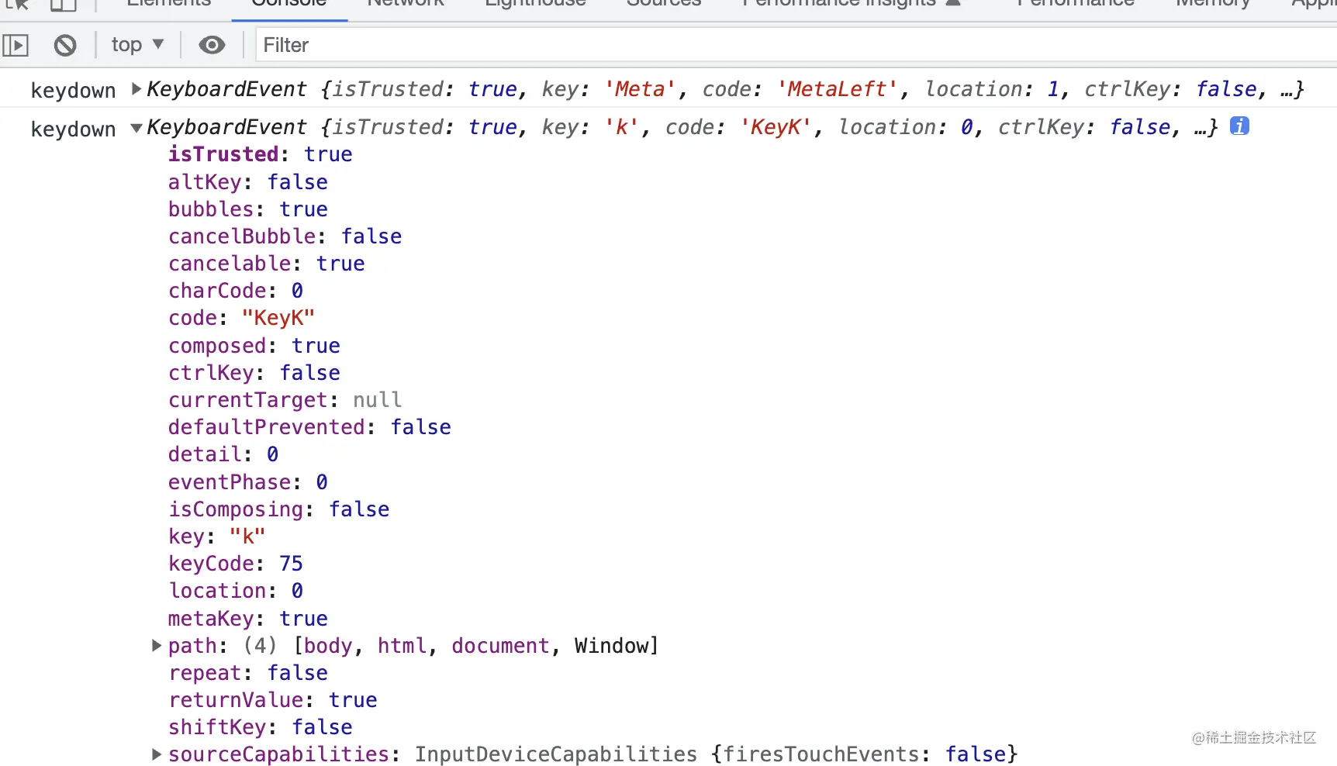Open the Performance insights tab
This screenshot has width=1337, height=766.
click(x=851, y=4)
